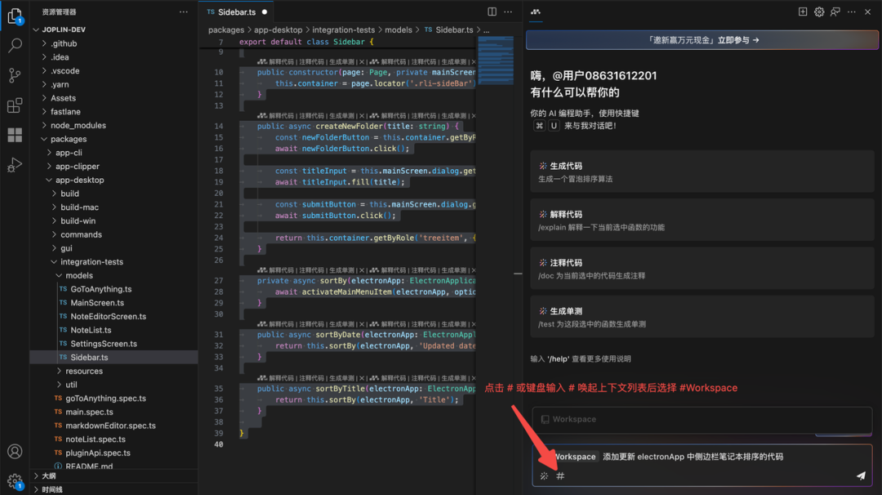Expand the resources folder in models
The height and width of the screenshot is (495, 882).
84,371
